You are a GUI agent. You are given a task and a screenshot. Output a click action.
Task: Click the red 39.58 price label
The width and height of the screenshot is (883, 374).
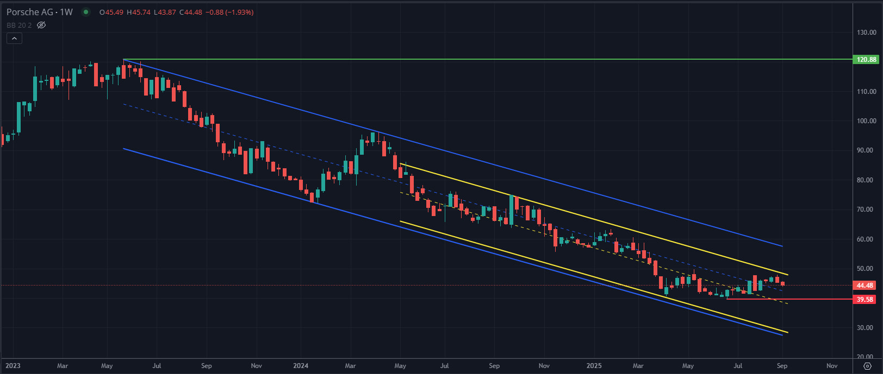pyautogui.click(x=865, y=299)
